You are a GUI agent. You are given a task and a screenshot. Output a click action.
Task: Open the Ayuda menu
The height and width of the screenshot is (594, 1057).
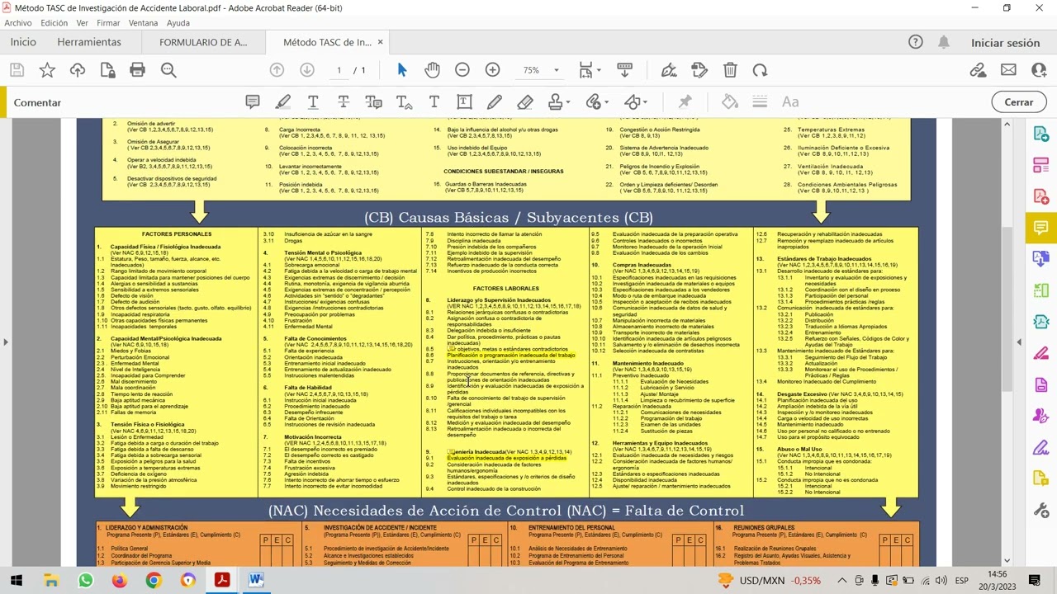click(178, 23)
